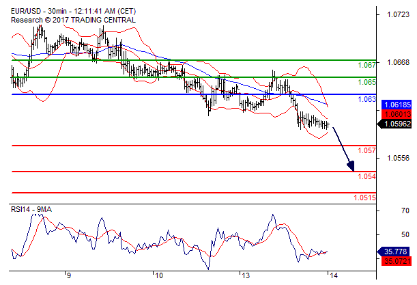Click the 1.0556 price axis value

click(398, 158)
